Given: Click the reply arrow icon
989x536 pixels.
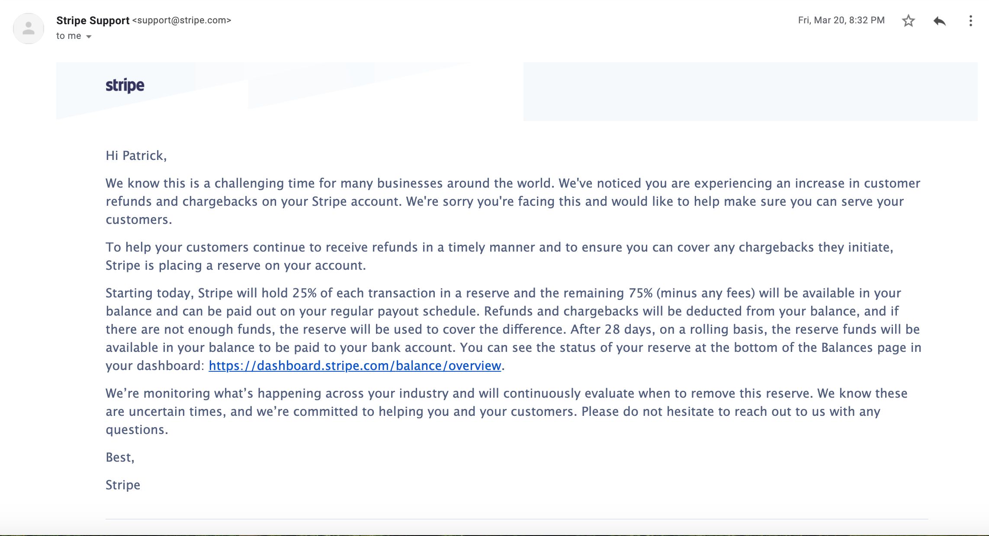Looking at the screenshot, I should (x=939, y=21).
